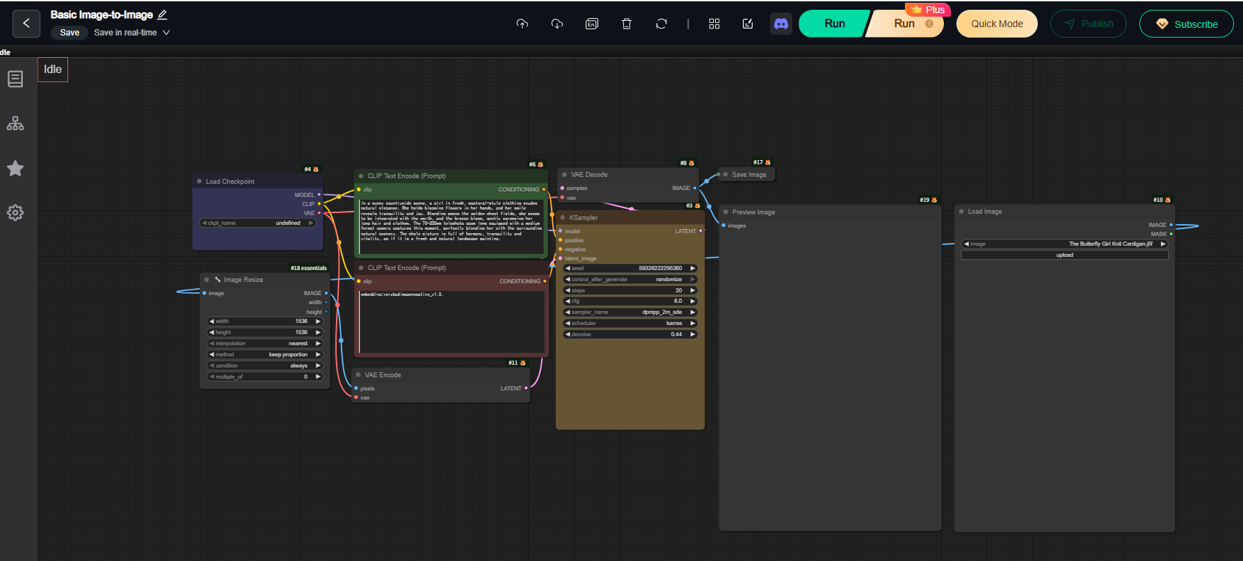1243x561 pixels.
Task: Click the four-squares grid icon
Action: 714,24
